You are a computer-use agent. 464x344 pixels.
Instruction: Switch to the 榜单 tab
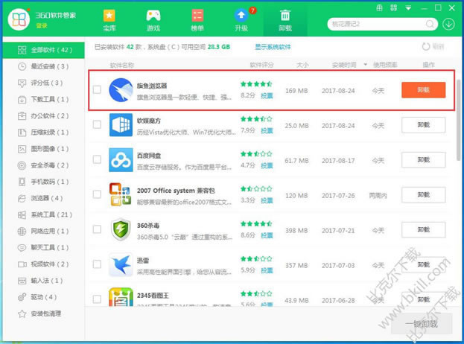[x=197, y=20]
